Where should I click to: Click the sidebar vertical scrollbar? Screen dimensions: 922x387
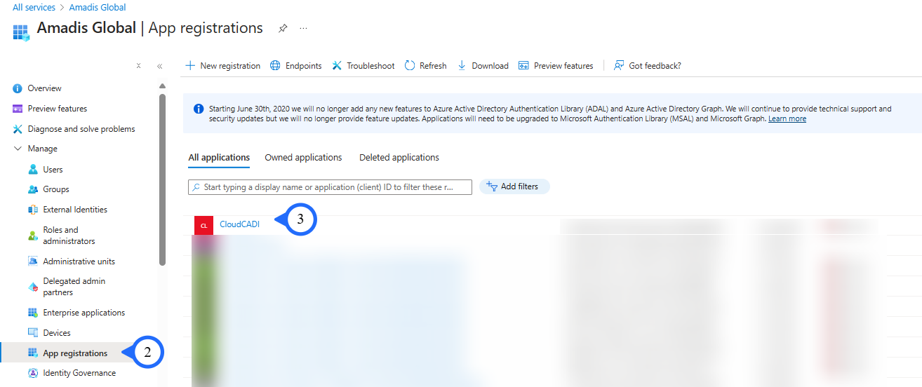[x=163, y=179]
